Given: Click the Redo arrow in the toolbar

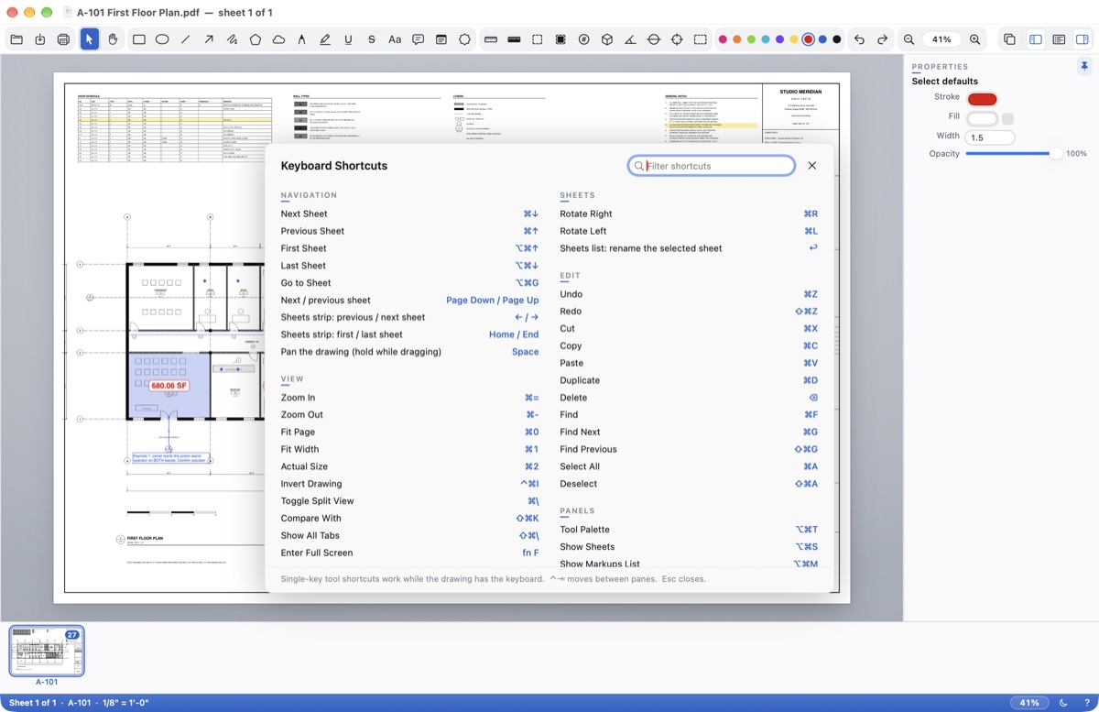Looking at the screenshot, I should click(x=882, y=39).
